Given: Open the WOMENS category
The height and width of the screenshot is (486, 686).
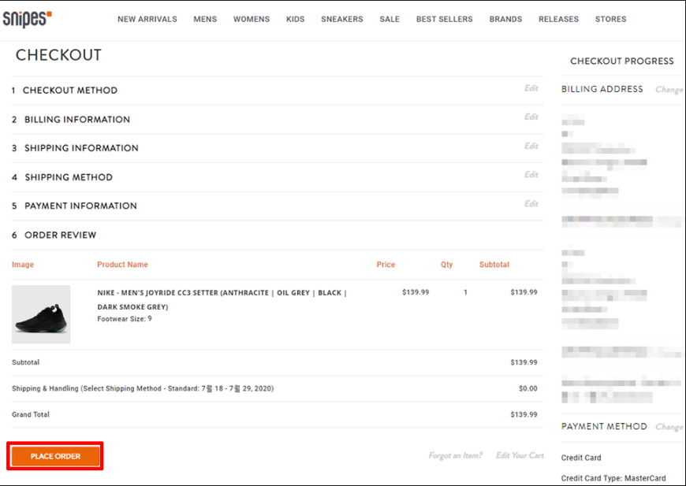Looking at the screenshot, I should tap(252, 19).
